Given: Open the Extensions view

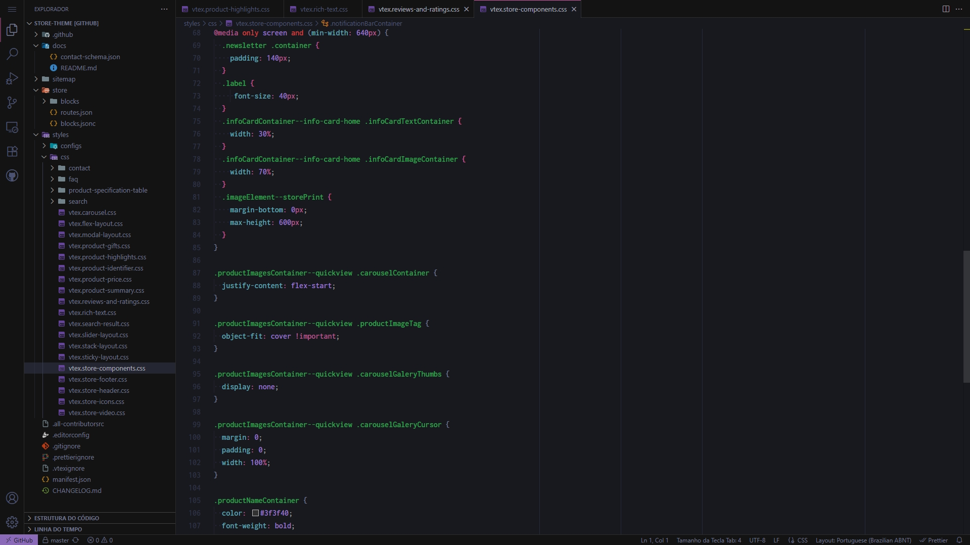Looking at the screenshot, I should [x=12, y=151].
